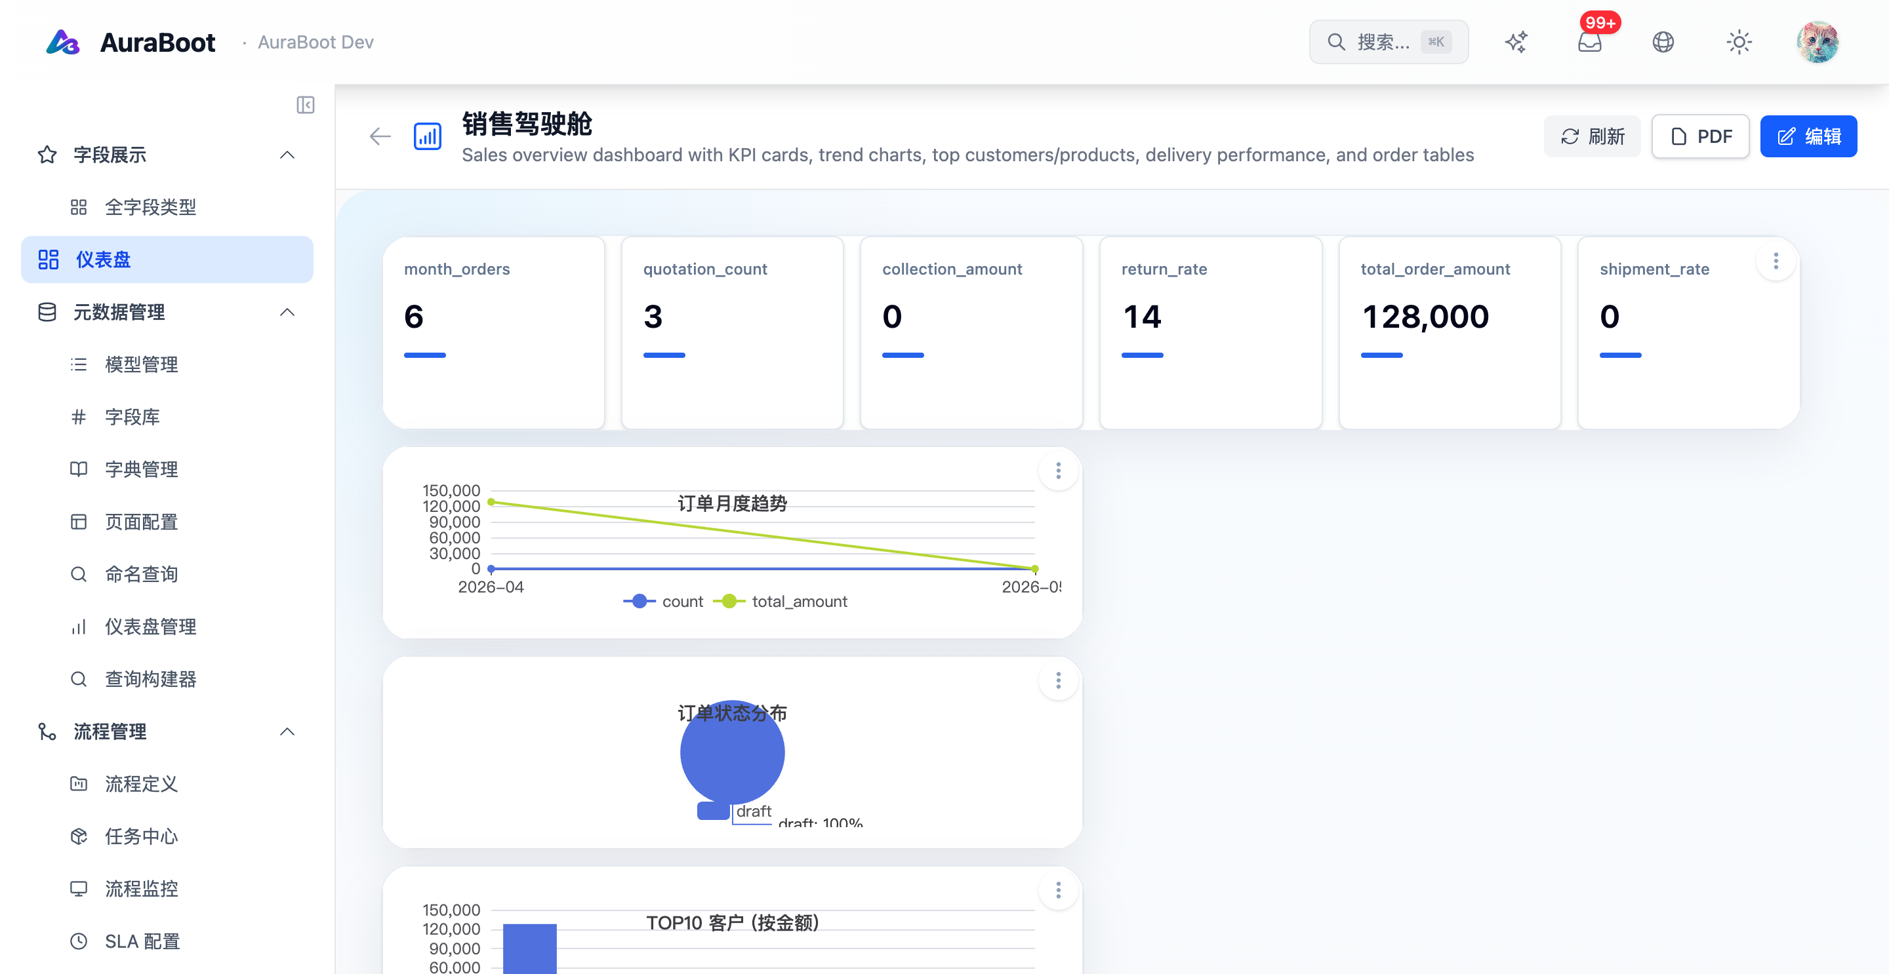Collapse the 字段展示 section

[287, 155]
